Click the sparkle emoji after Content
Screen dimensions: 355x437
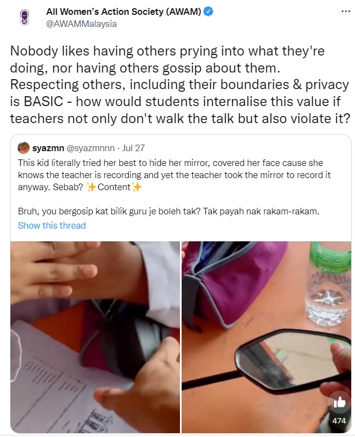click(x=137, y=187)
